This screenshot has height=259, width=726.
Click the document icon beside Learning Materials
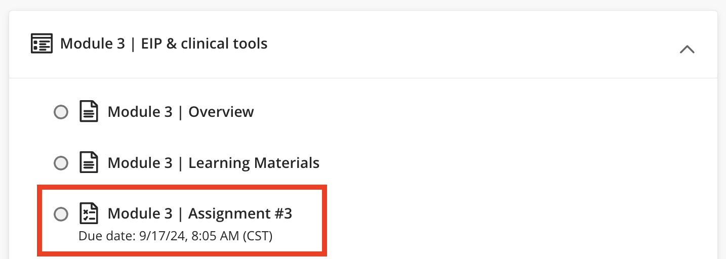(89, 163)
